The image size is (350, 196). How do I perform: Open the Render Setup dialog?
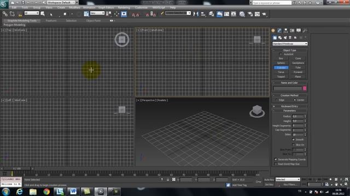pyautogui.click(x=250, y=14)
